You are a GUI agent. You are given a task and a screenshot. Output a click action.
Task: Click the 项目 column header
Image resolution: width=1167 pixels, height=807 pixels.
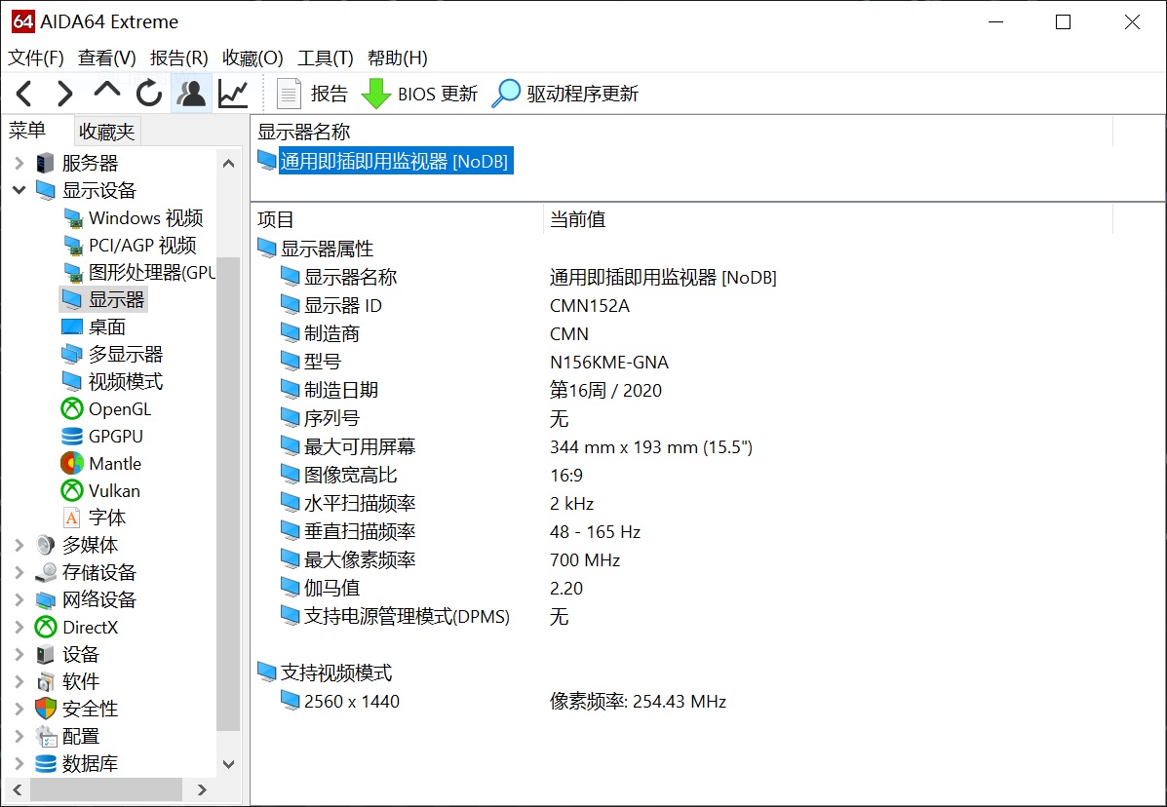pyautogui.click(x=276, y=219)
